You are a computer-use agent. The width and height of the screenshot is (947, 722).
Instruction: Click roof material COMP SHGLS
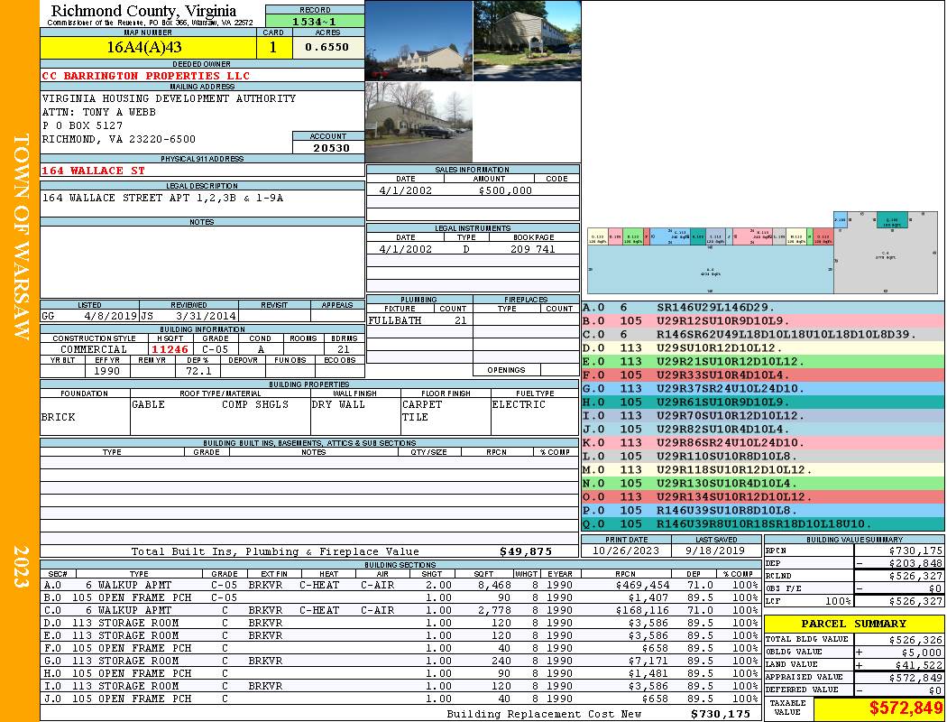point(255,404)
